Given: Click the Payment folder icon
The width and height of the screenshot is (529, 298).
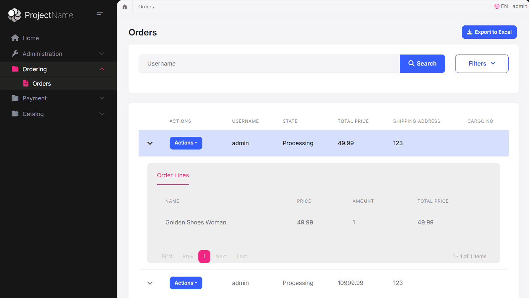Looking at the screenshot, I should tap(15, 98).
